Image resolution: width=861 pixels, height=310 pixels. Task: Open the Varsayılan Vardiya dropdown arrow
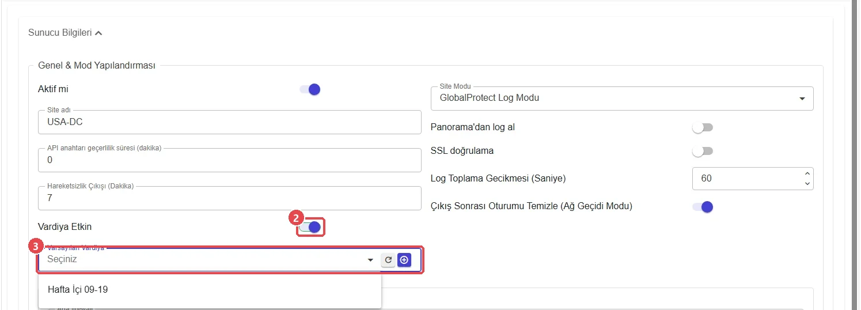[x=370, y=260]
